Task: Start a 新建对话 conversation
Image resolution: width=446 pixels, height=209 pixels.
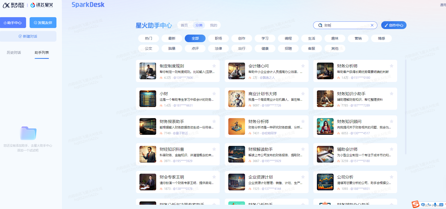Action: (x=28, y=36)
